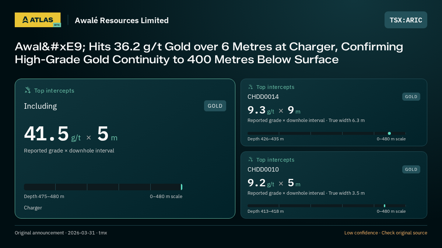
Task: Click the drill icon in the CHDD0014 card
Action: point(250,87)
